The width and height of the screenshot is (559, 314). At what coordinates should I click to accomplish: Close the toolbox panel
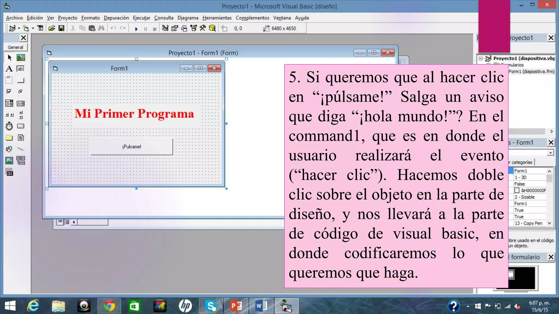click(x=24, y=38)
